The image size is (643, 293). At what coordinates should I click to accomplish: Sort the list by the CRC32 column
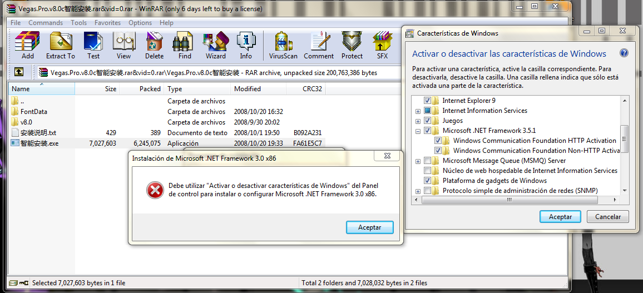pyautogui.click(x=306, y=88)
